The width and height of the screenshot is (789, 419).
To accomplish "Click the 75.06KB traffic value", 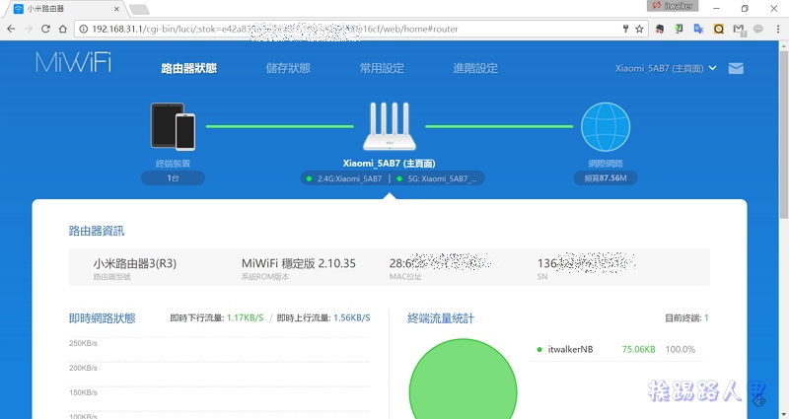I will (x=638, y=349).
